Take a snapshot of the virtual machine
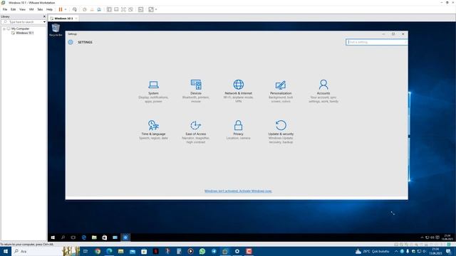The width and height of the screenshot is (456, 256). (85, 9)
